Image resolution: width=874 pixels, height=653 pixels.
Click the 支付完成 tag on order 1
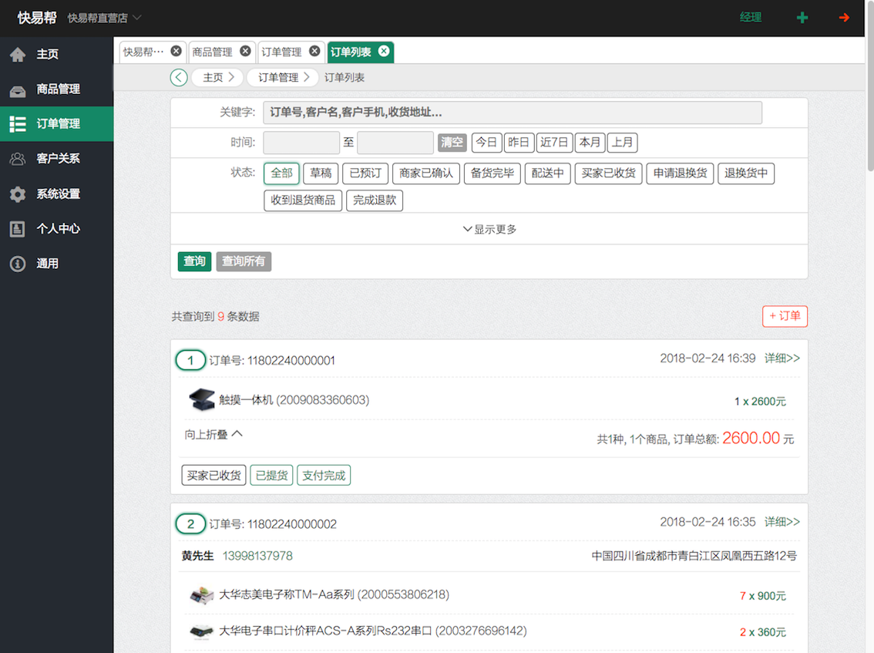coord(324,475)
